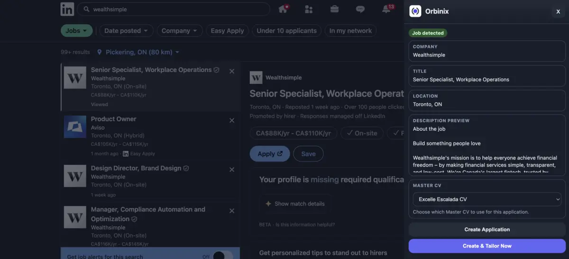Screen dimensions: 569x259
Task: Expand the Date posted filter dropdown
Action: click(x=126, y=31)
